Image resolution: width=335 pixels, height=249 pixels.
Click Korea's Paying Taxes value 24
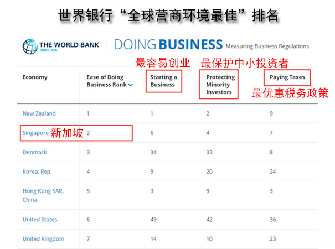(273, 172)
